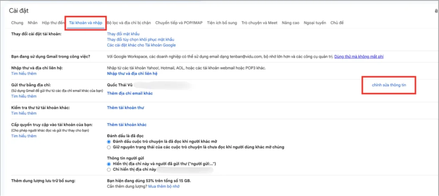The image size is (439, 196).
Task: Open the Nâng cao tab
Action: [291, 23]
